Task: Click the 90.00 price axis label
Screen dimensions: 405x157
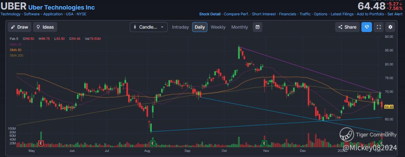Action: [389, 37]
